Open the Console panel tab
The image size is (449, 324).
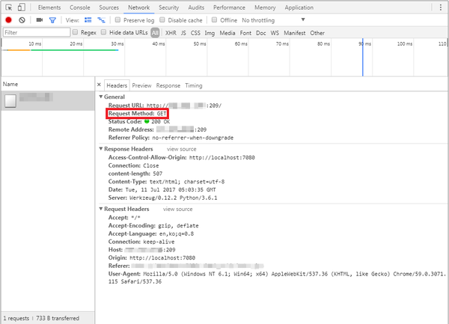tap(79, 7)
